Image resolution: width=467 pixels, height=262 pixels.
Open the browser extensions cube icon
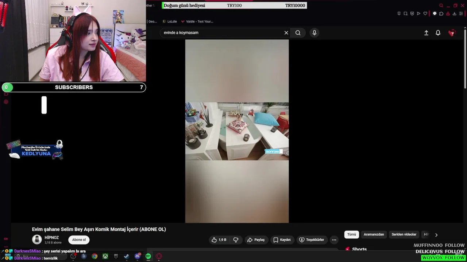point(441,13)
